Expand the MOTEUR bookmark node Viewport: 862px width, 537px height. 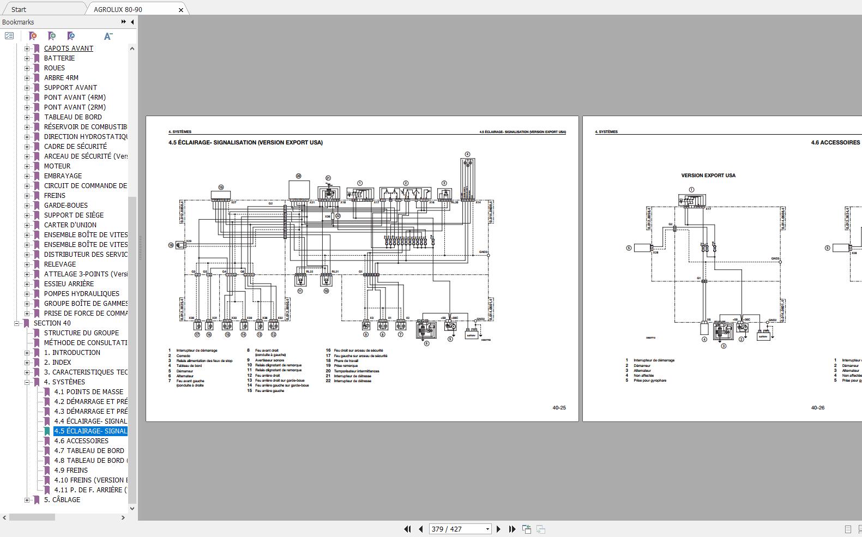coord(27,166)
